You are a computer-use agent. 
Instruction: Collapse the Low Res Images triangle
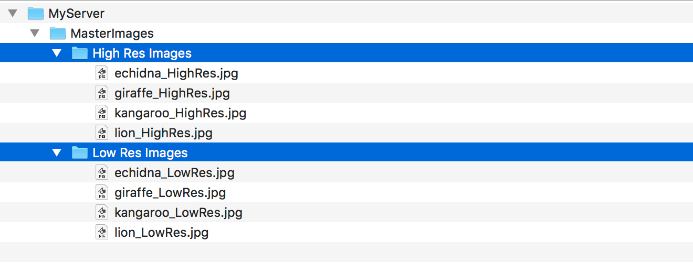pyautogui.click(x=57, y=152)
